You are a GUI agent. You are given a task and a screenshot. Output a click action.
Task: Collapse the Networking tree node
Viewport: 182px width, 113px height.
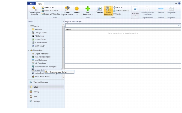pyautogui.click(x=29, y=50)
